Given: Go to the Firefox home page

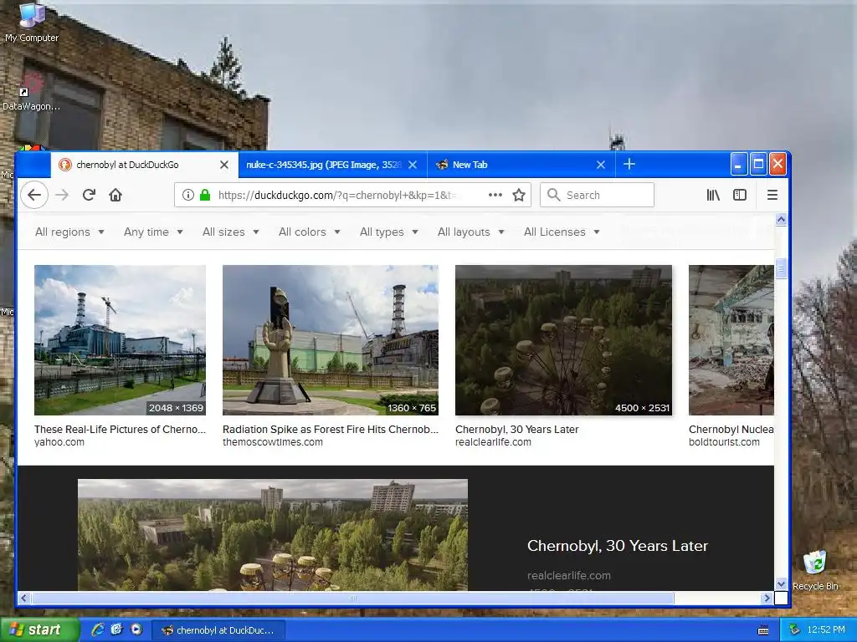Looking at the screenshot, I should [115, 195].
